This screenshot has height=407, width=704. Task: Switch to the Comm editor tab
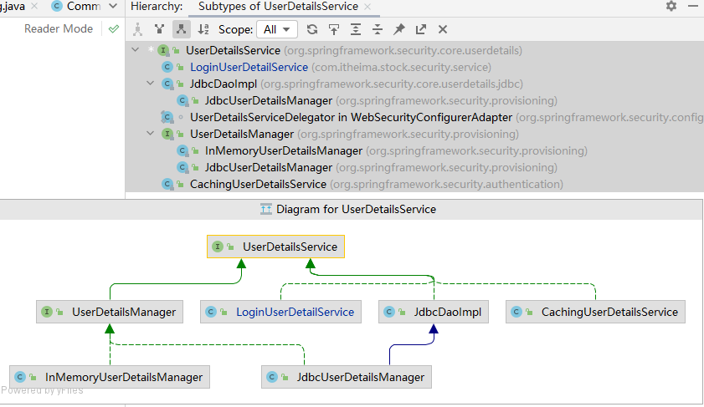(76, 7)
